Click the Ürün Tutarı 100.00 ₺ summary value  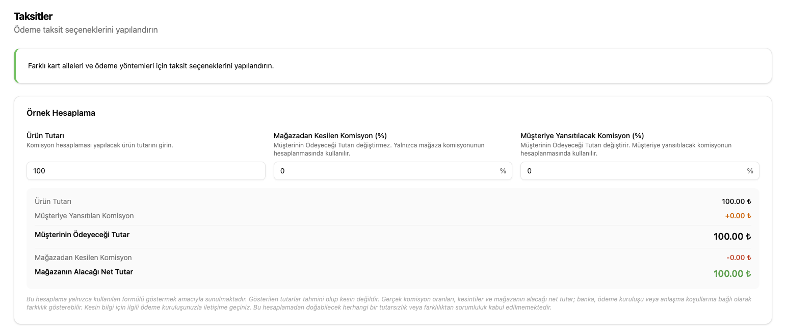tap(737, 201)
